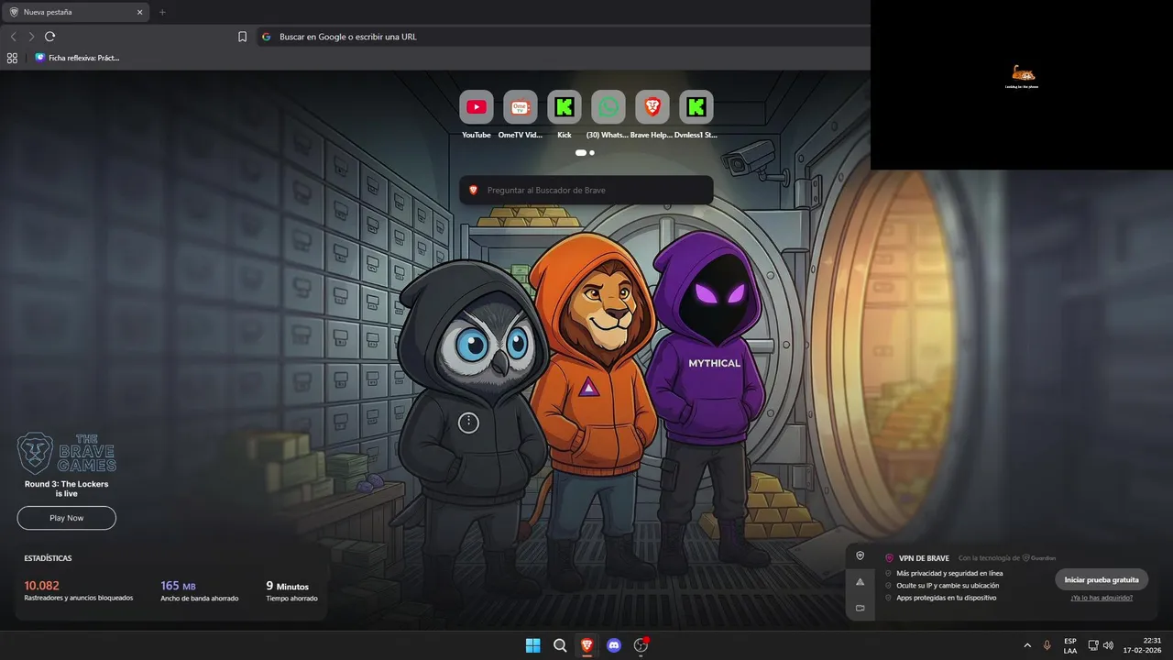The width and height of the screenshot is (1173, 660).
Task: Open the Kick shortcut tile
Action: (565, 107)
